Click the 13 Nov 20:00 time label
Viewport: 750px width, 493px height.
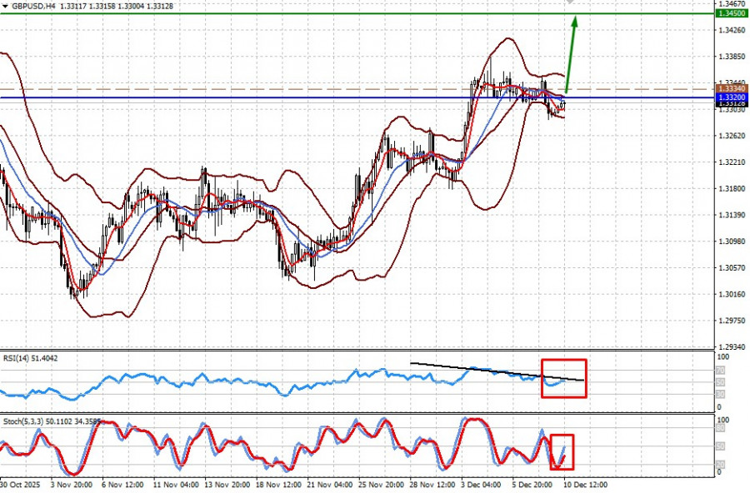pyautogui.click(x=227, y=485)
